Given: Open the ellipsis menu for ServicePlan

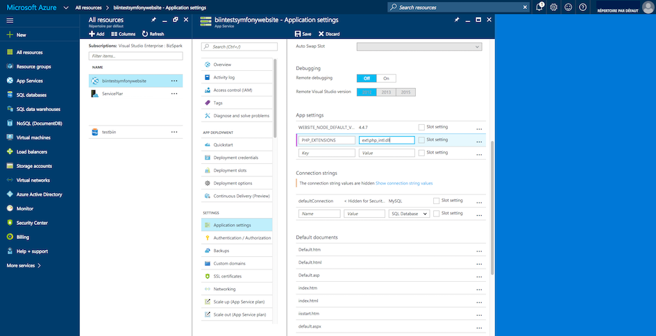Looking at the screenshot, I should point(174,94).
